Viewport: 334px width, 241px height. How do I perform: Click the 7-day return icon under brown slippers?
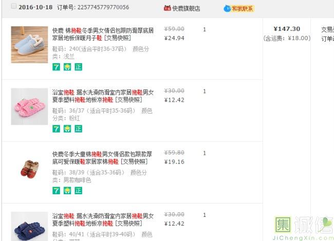pos(56,191)
